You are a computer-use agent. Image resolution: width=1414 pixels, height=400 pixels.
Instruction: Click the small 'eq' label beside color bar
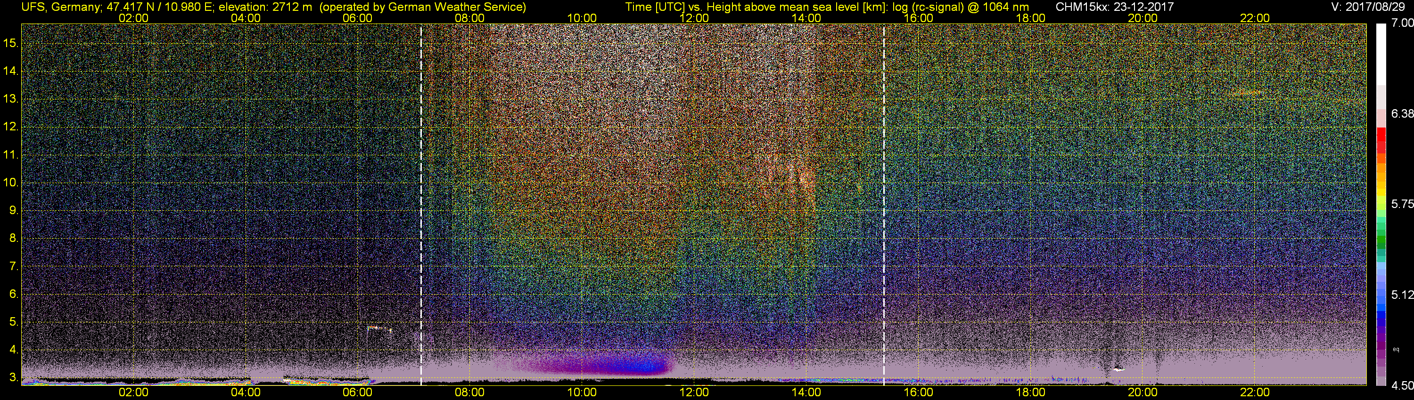[x=1397, y=349]
